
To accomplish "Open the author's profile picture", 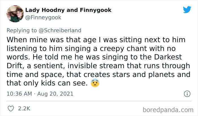I will click(15, 14).
